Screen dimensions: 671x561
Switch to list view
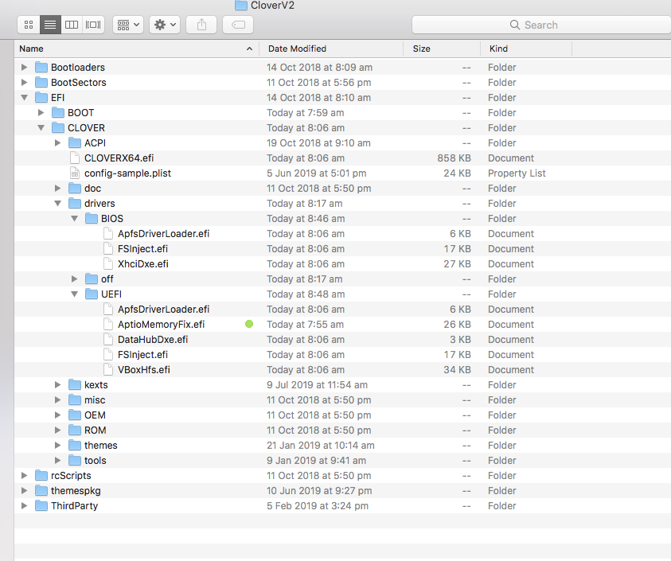click(50, 25)
